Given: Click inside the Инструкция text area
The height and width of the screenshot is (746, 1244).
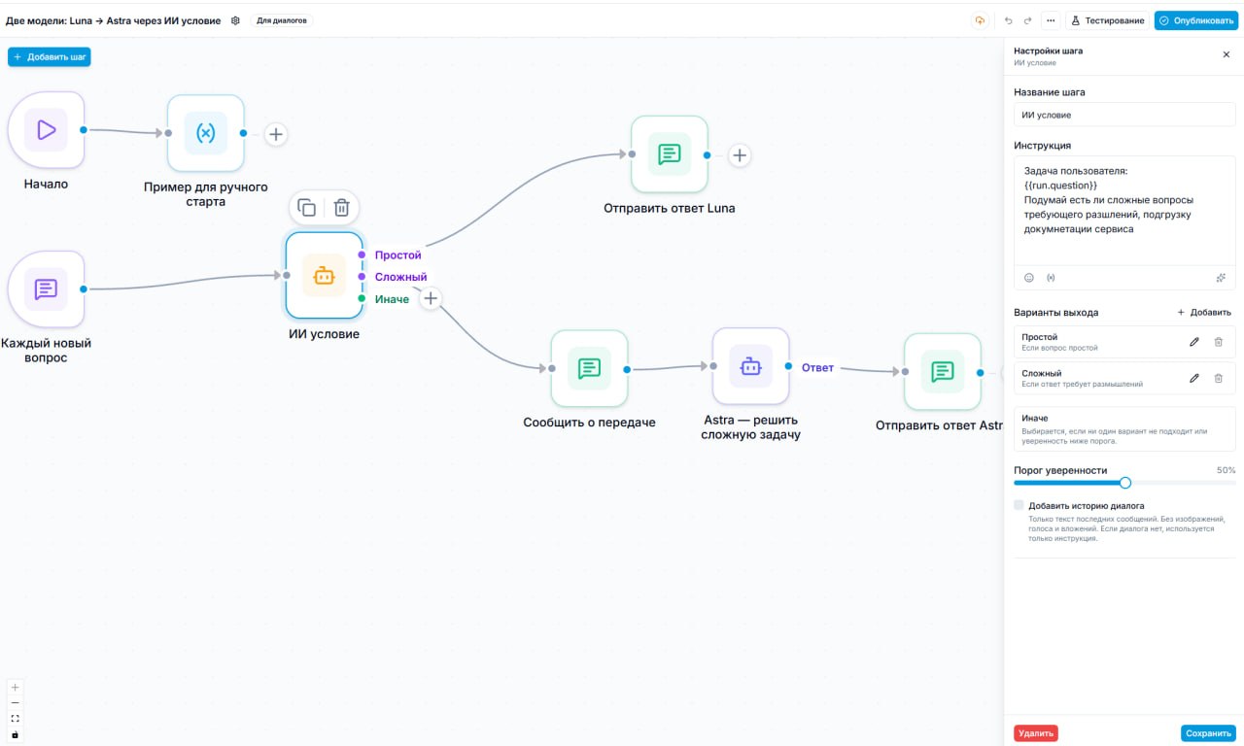Looking at the screenshot, I should point(1124,210).
